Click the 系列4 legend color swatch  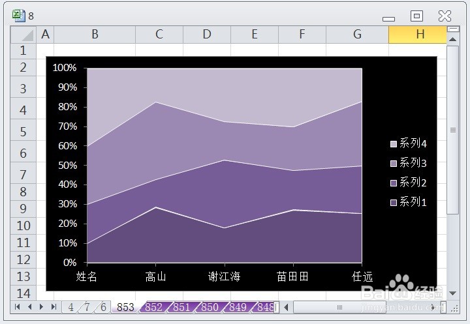pos(394,144)
